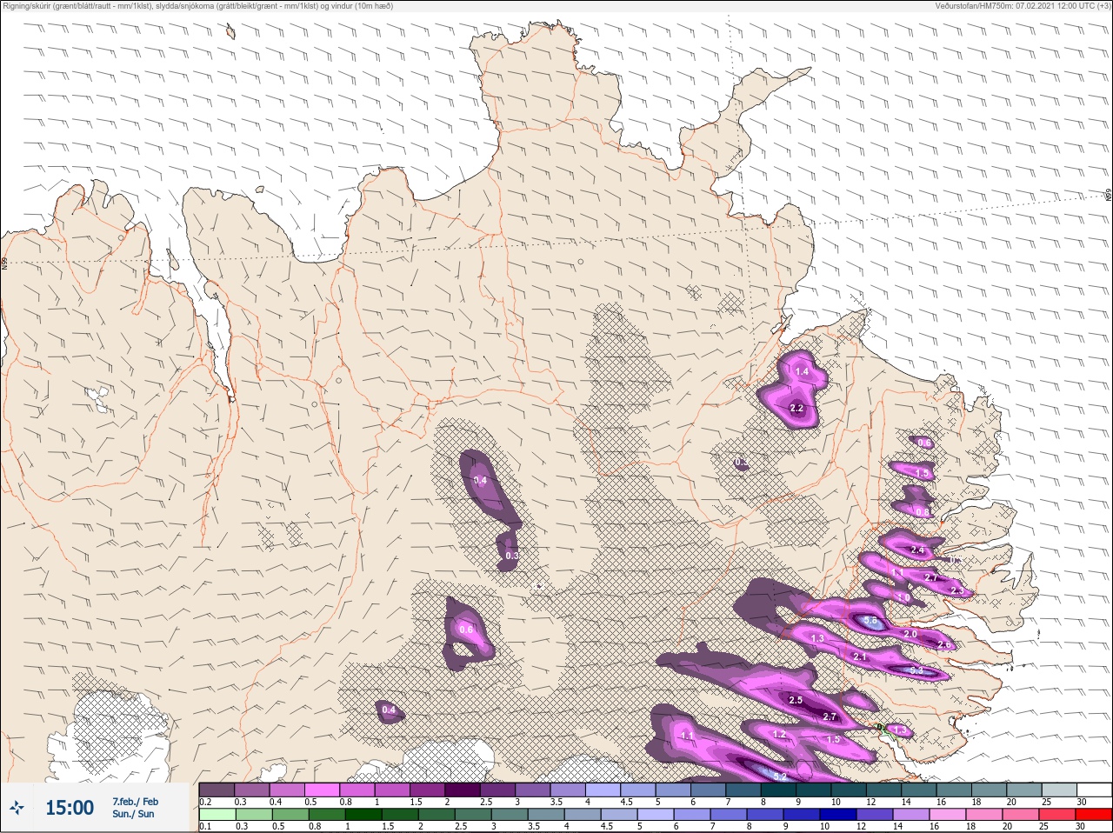The image size is (1113, 833).
Task: Click the 1.3 snowfall value label
Action: coord(817,638)
